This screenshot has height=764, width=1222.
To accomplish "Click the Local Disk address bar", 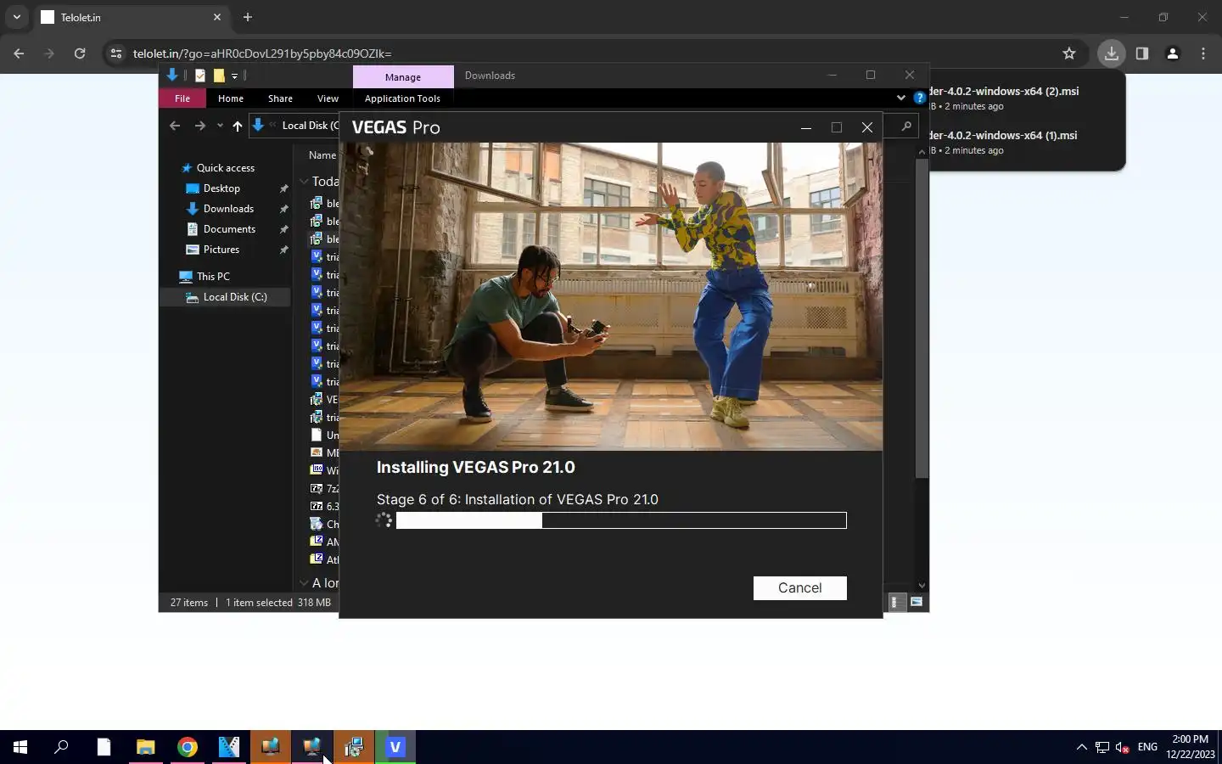I will pos(311,126).
